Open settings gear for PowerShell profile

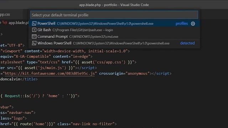point(193,24)
